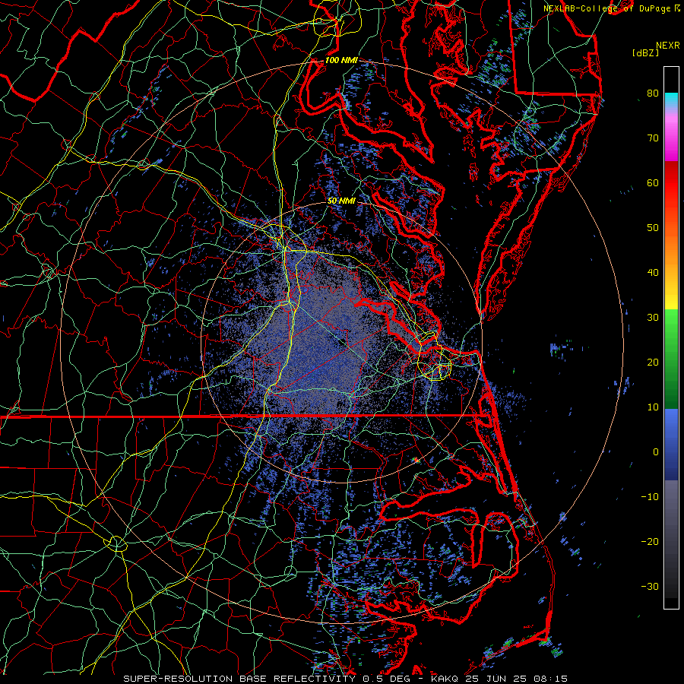Click the -30 value on dBZ scale
Image resolution: width=684 pixels, height=684 pixels.
pyautogui.click(x=650, y=587)
